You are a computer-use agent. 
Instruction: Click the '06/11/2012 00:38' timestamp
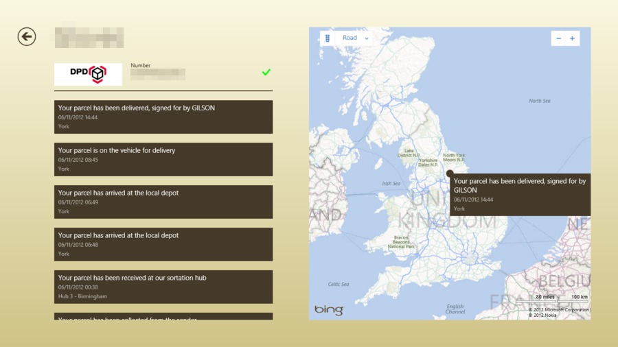click(x=78, y=287)
